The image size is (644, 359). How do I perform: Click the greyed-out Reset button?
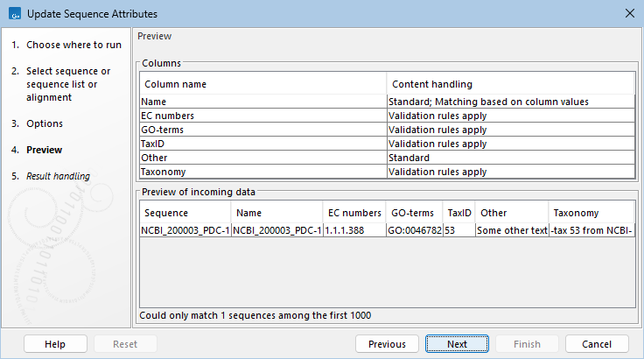pyautogui.click(x=125, y=344)
